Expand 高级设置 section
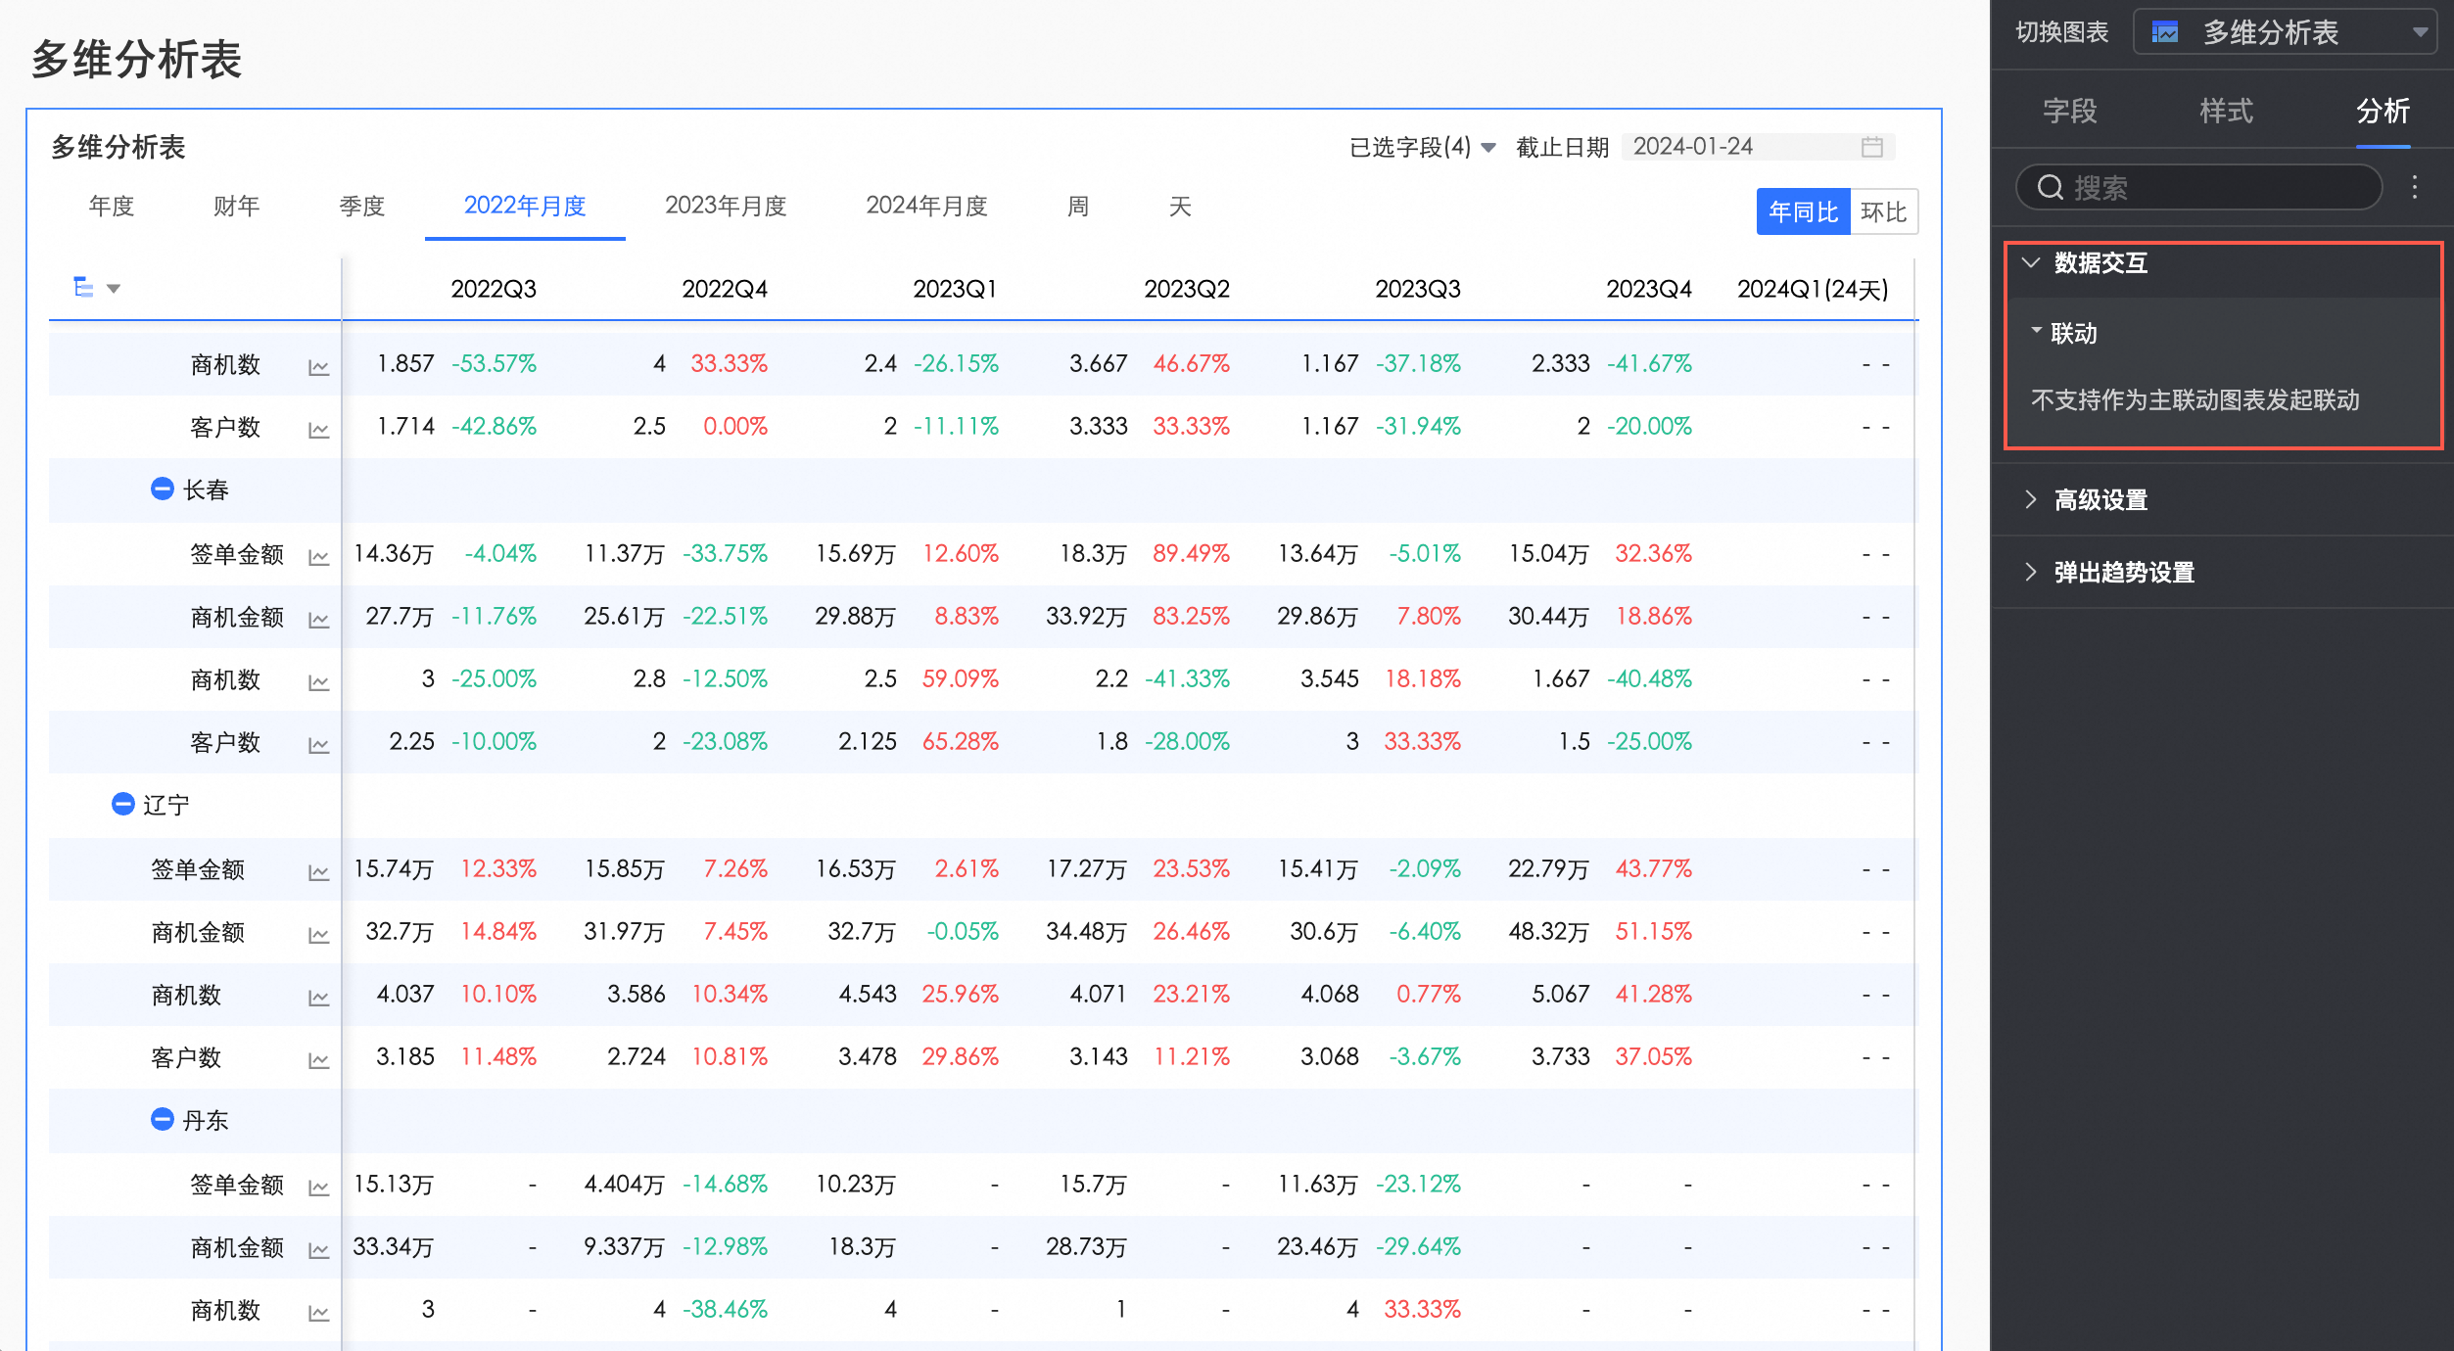 point(2100,500)
